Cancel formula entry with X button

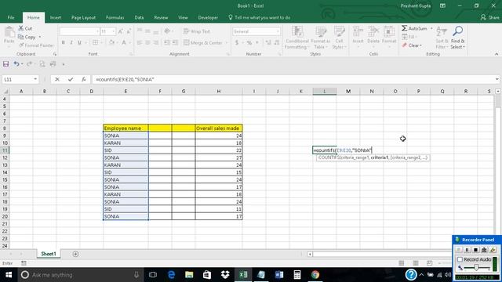57,79
